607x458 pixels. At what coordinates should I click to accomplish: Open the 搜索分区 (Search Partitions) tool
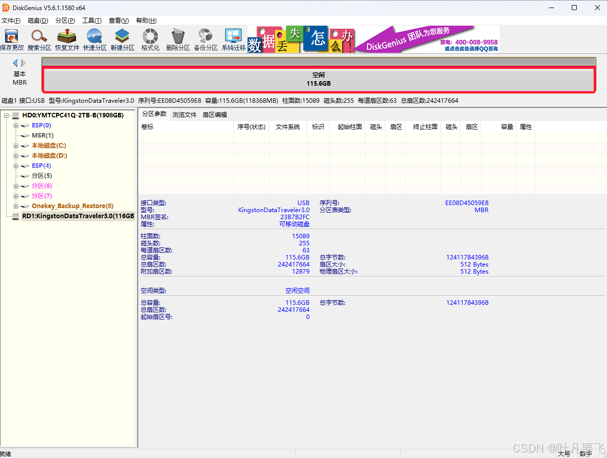click(39, 40)
